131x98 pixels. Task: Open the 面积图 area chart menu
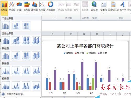(35, 8)
